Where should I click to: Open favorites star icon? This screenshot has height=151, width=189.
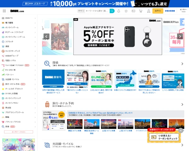[x=126, y=11]
